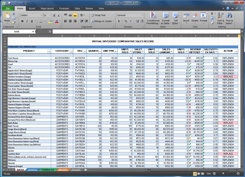Click the Comma Style icon
The image size is (245, 177).
tap(131, 21)
